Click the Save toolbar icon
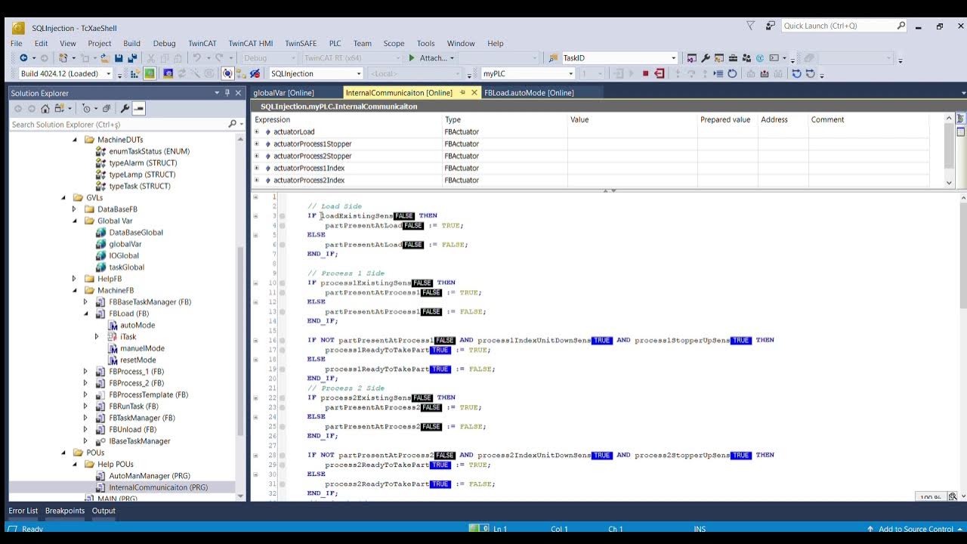 [x=119, y=57]
